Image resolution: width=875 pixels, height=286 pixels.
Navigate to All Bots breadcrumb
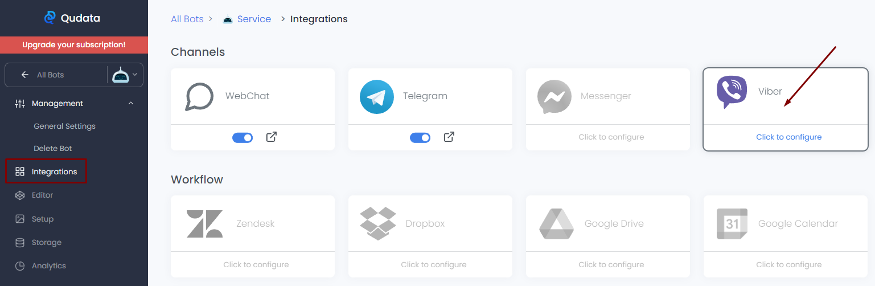coord(187,19)
